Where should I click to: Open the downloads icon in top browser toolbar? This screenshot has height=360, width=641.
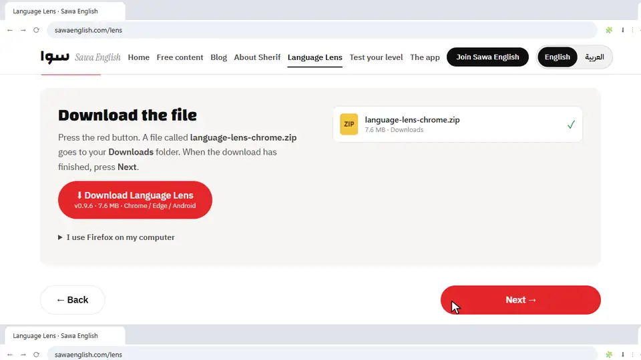[622, 30]
